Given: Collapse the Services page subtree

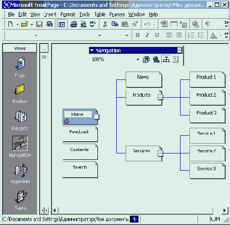Looking at the screenshot, I should pos(160,153).
